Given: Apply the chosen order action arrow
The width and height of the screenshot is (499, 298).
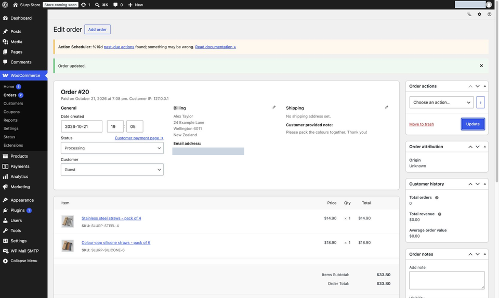Looking at the screenshot, I should coord(480,102).
